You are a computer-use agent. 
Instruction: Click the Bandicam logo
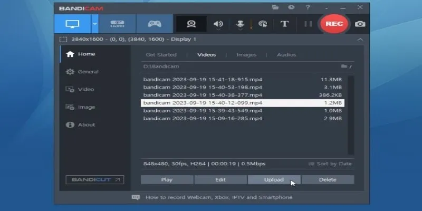[81, 8]
